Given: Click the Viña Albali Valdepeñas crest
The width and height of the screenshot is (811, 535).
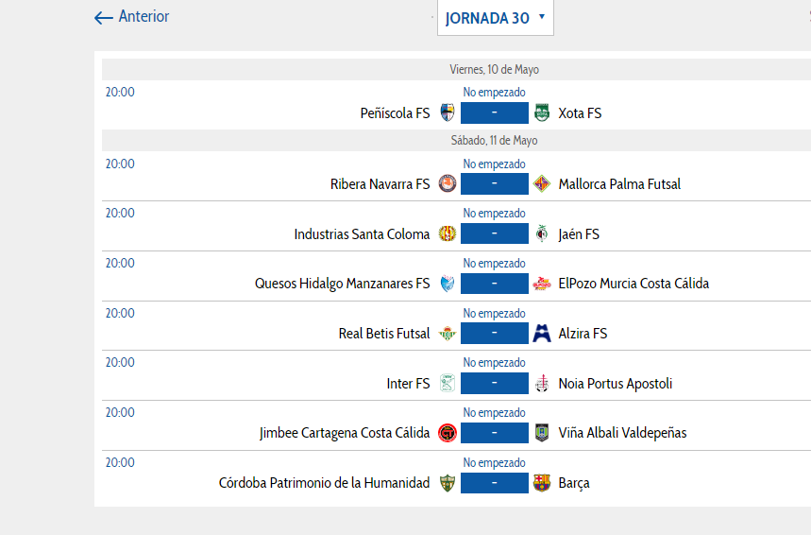Looking at the screenshot, I should [542, 433].
